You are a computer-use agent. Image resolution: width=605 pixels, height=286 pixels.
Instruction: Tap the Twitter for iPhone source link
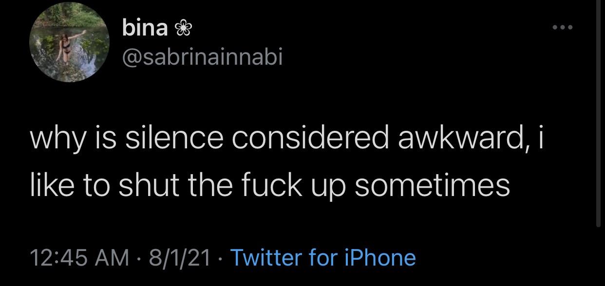[x=323, y=257]
